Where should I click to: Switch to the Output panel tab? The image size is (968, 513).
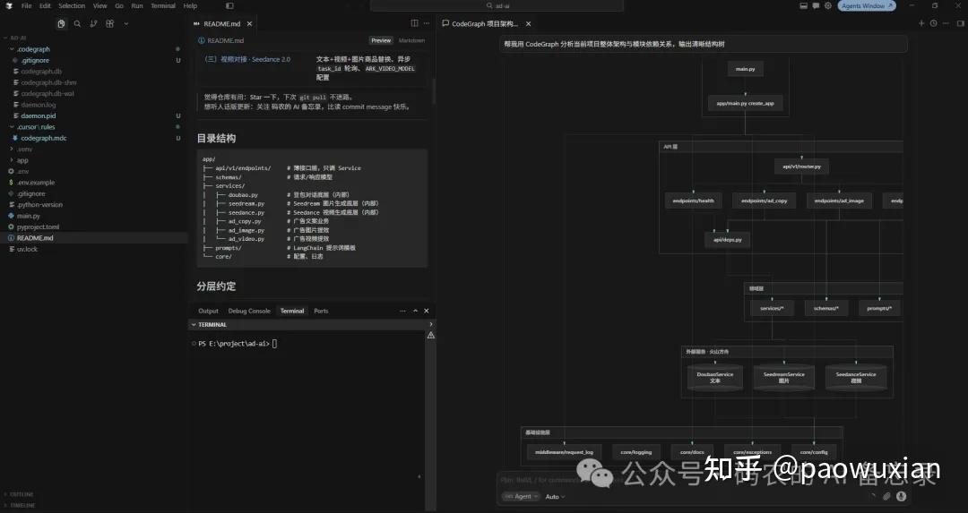(208, 311)
